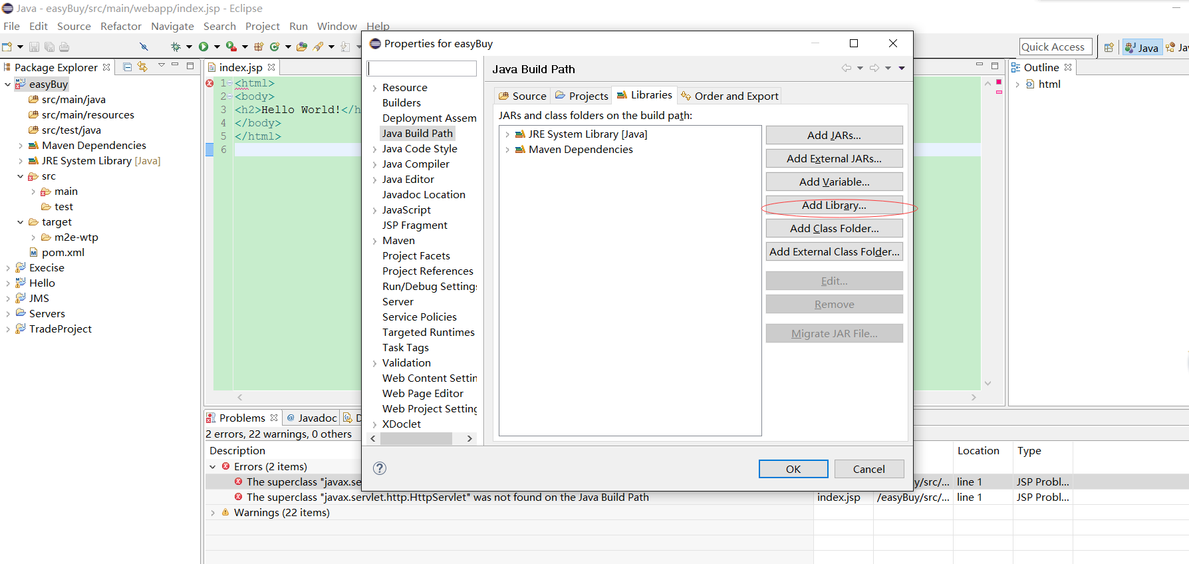This screenshot has width=1189, height=564.
Task: Switch to the Order and Export tab
Action: tap(729, 96)
